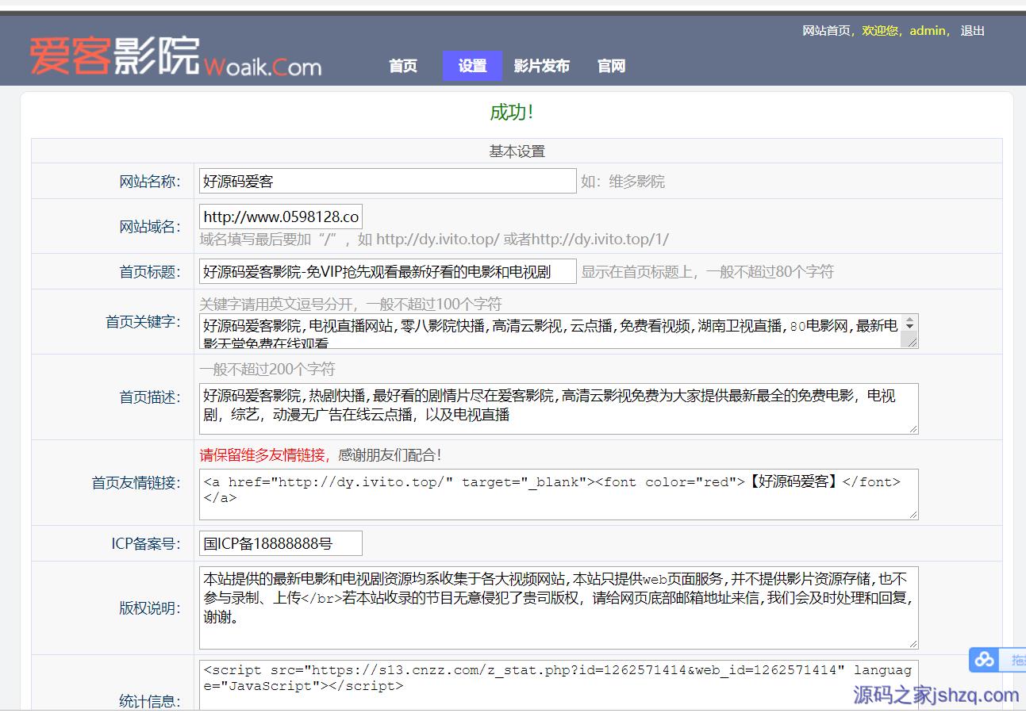Click the admin username link
The height and width of the screenshot is (713, 1026).
point(927,31)
